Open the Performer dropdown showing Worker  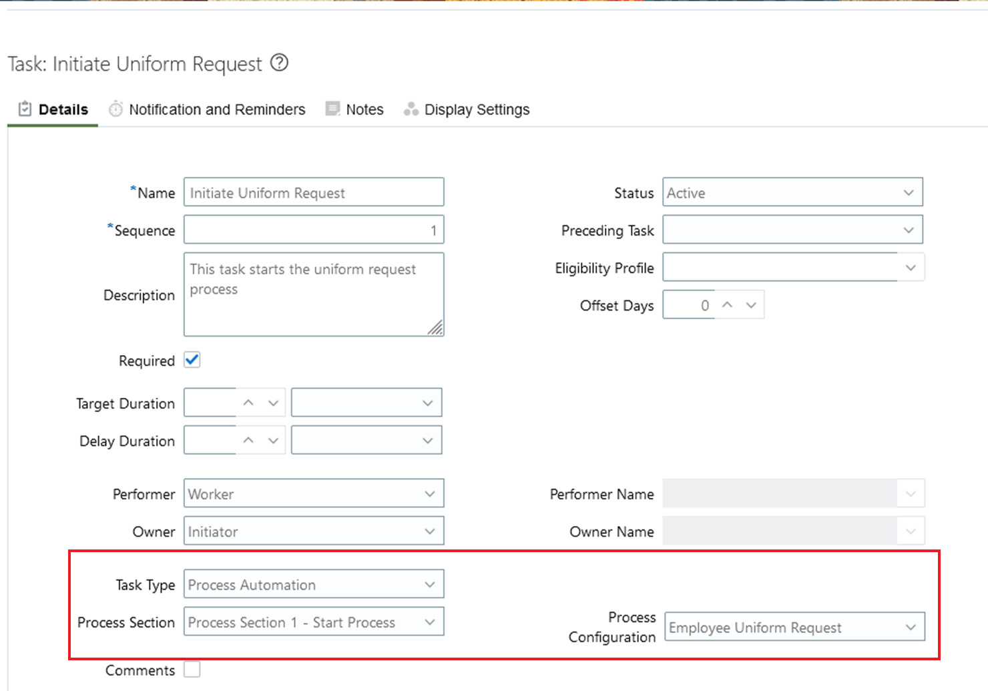313,493
